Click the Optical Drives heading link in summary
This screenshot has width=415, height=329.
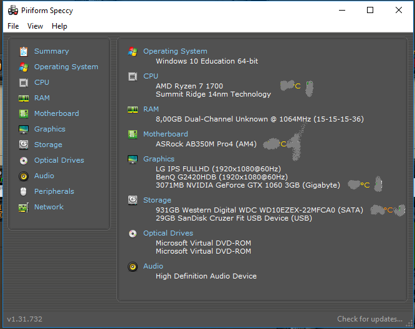pos(168,233)
